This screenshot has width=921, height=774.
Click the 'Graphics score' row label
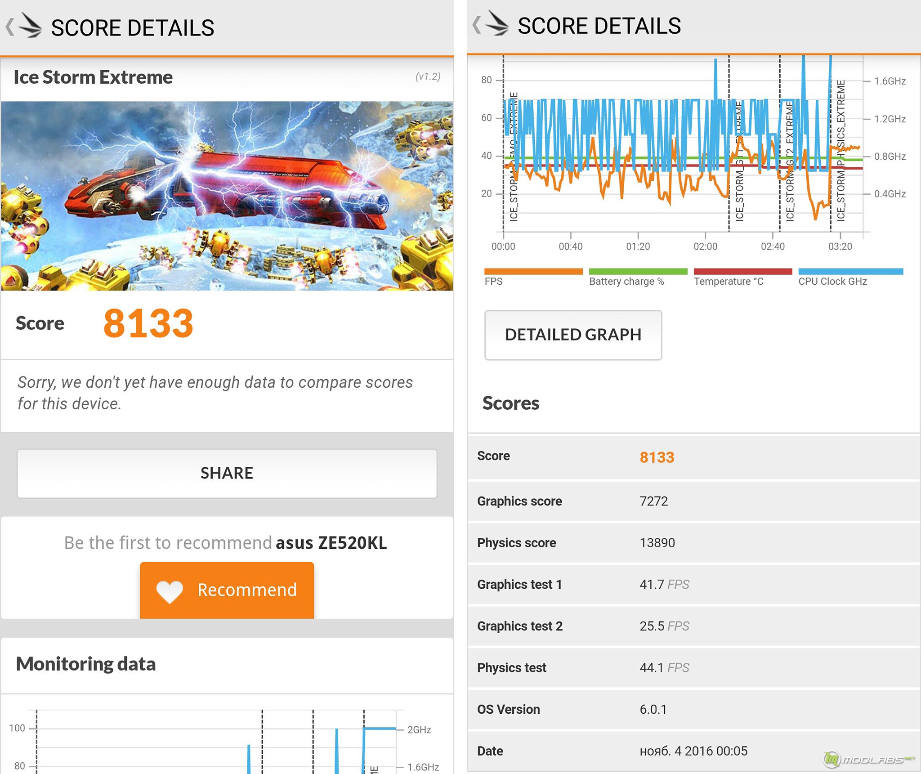519,501
